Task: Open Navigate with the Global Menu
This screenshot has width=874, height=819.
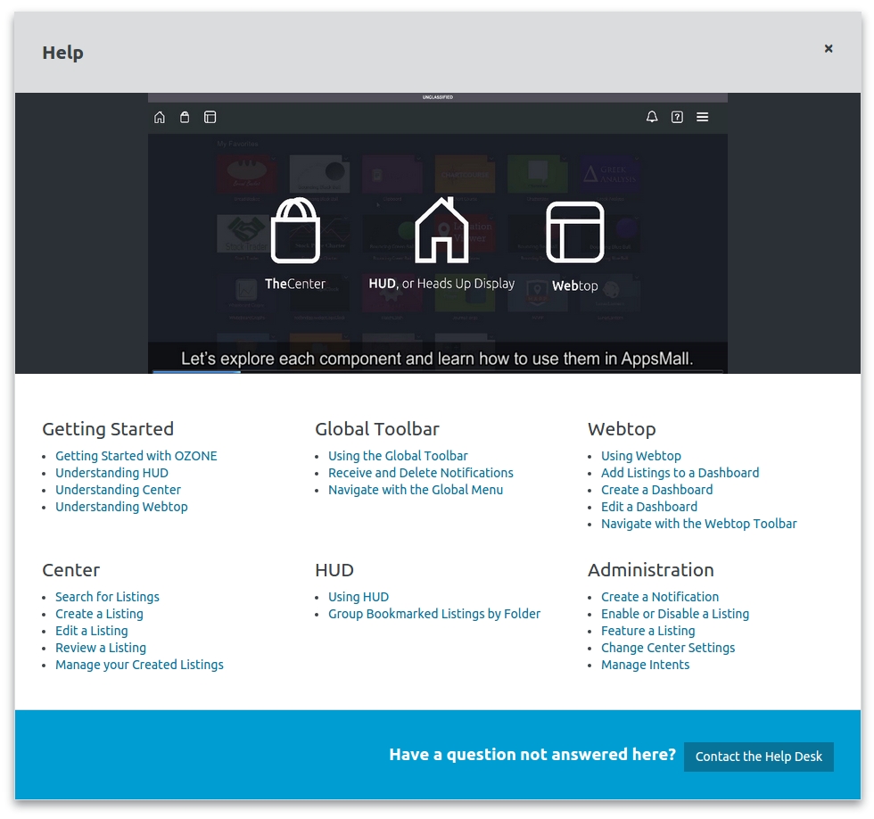Action: coord(416,490)
